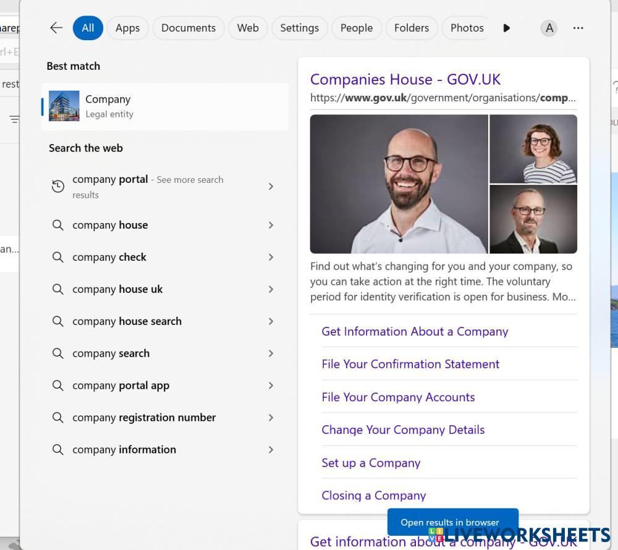Switch to the Documents filter tab
The image size is (618, 550).
(x=188, y=28)
